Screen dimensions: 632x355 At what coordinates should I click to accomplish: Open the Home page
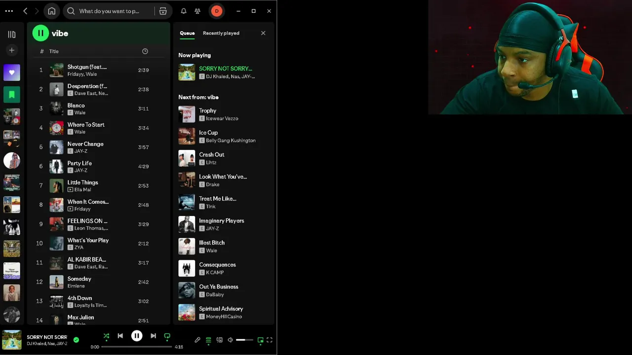[x=52, y=11]
